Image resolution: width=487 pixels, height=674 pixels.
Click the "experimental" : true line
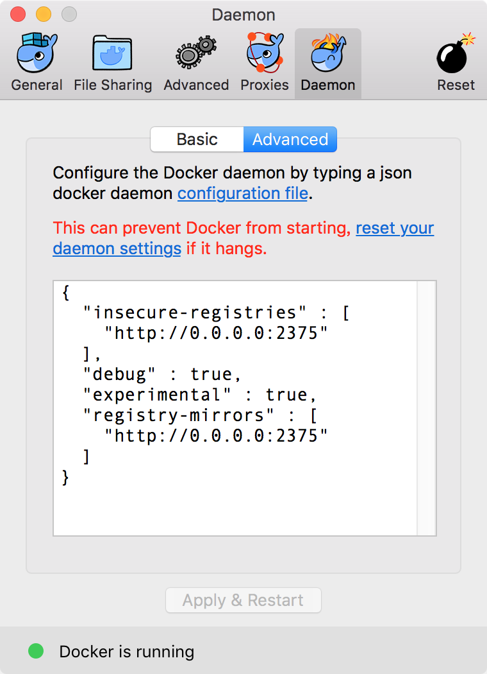(199, 395)
